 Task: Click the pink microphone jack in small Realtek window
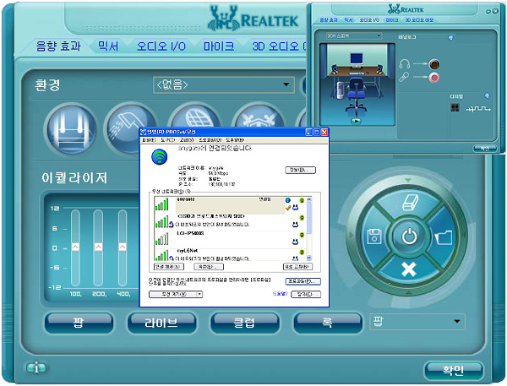pyautogui.click(x=434, y=78)
